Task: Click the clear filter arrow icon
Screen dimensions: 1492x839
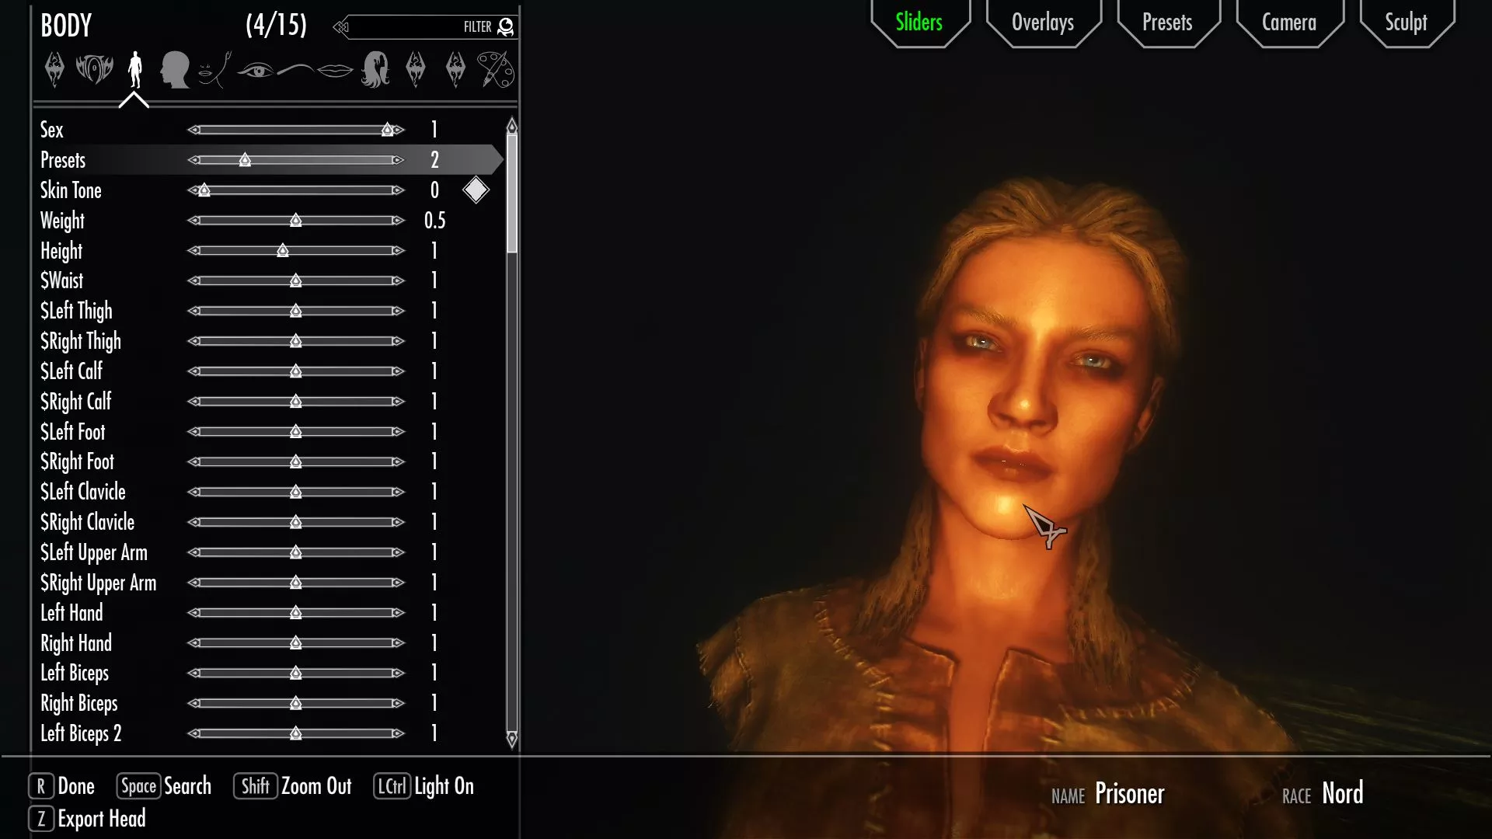Action: 341,27
